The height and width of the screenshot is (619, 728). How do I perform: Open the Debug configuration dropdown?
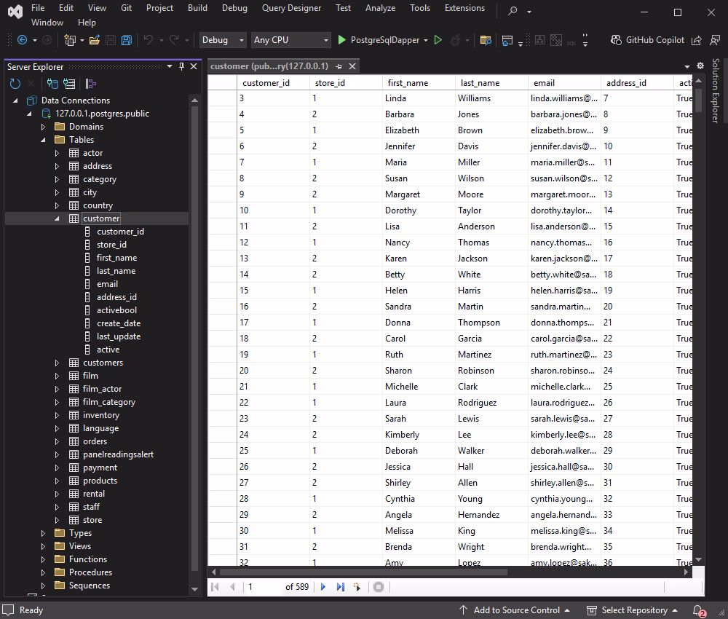point(222,40)
